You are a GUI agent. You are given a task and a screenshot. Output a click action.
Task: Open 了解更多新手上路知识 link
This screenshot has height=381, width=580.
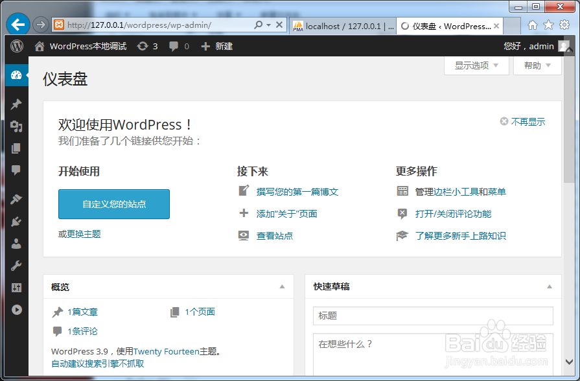tap(461, 236)
